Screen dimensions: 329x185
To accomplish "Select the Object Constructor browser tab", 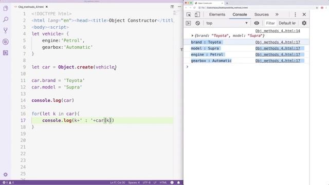I will pyautogui.click(x=209, y=3).
